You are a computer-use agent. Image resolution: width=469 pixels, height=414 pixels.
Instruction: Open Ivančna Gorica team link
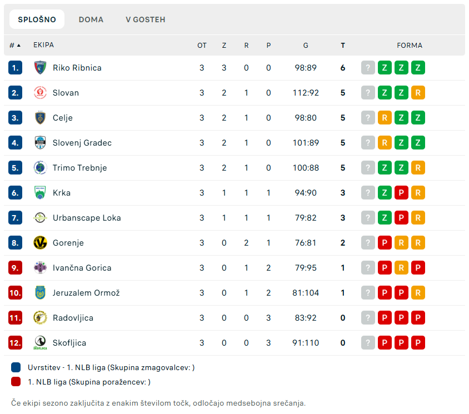point(82,268)
